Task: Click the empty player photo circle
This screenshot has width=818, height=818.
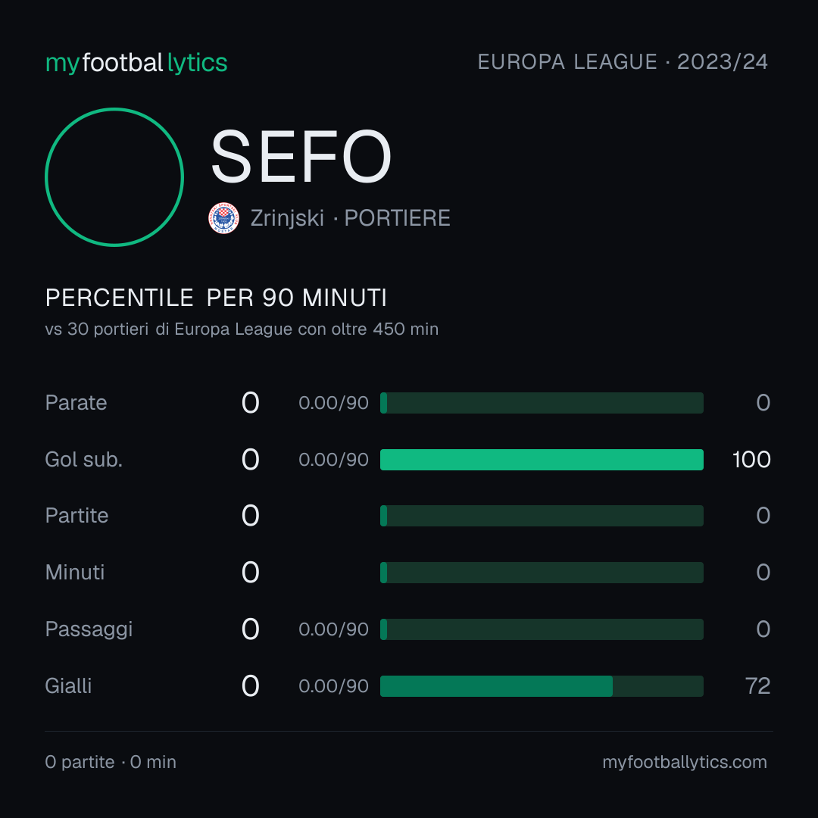Action: pos(114,176)
